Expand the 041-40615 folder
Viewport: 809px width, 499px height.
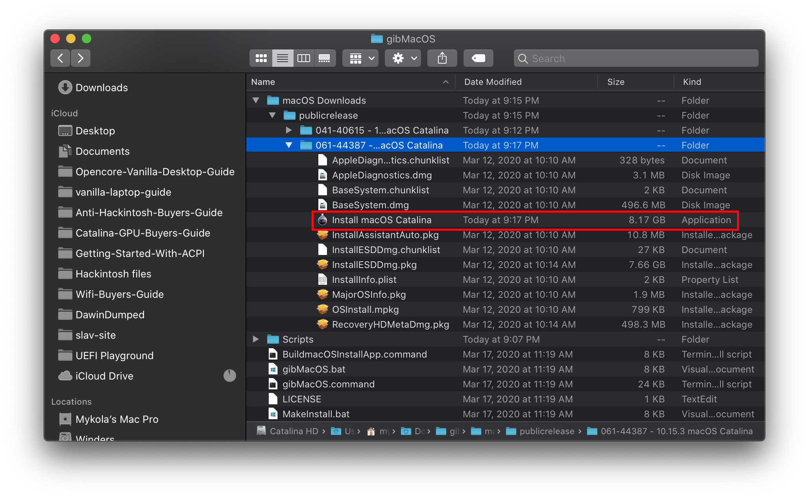(x=289, y=130)
